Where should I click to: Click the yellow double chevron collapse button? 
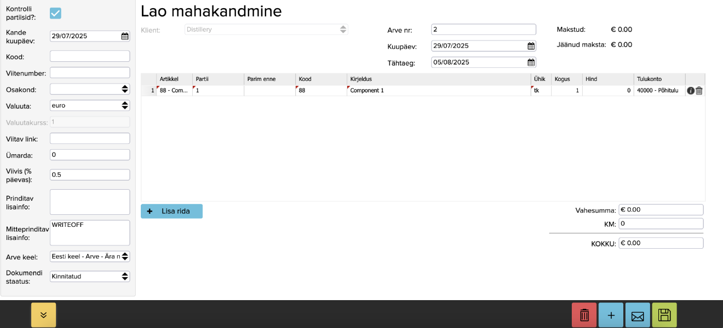[x=43, y=315]
